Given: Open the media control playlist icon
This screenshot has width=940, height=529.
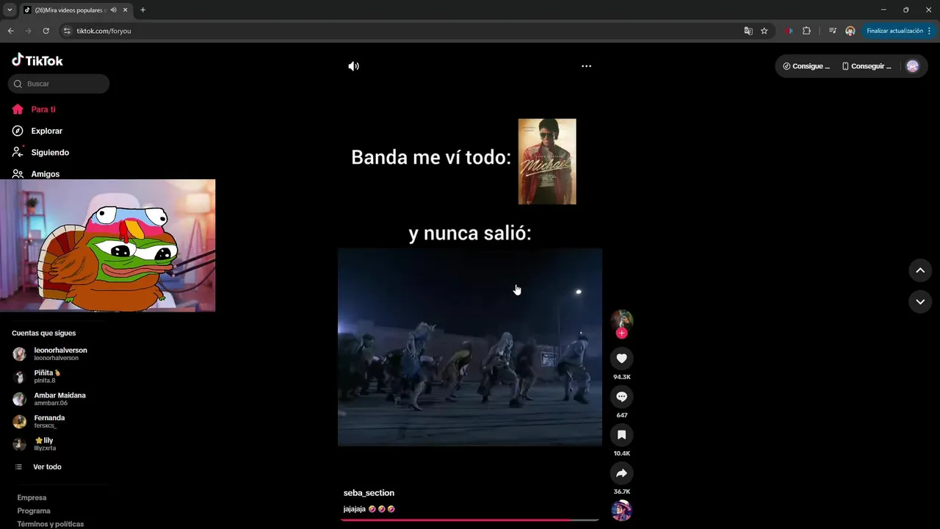Looking at the screenshot, I should 832,31.
